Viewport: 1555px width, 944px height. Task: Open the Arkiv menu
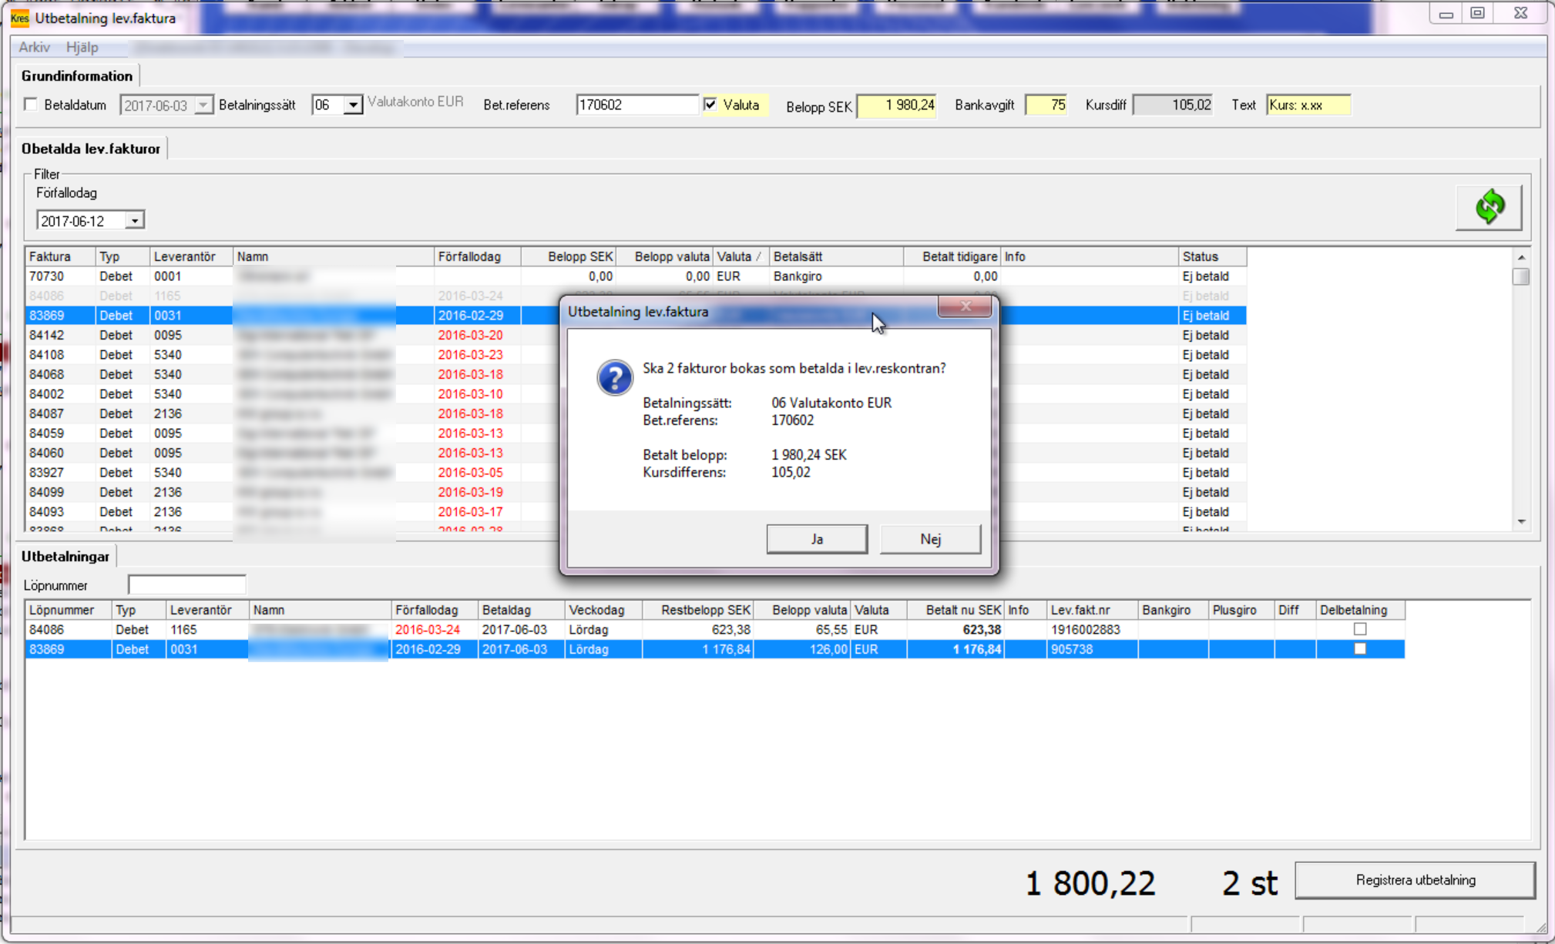tap(34, 47)
